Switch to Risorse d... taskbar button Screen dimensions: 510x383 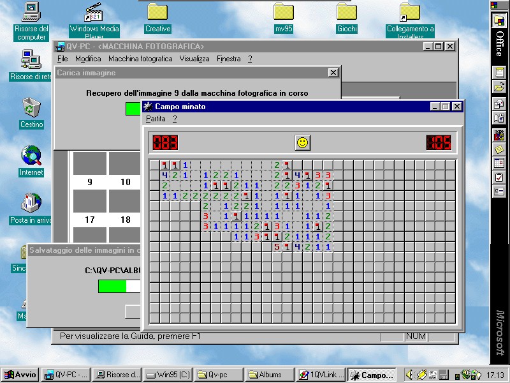click(x=117, y=375)
